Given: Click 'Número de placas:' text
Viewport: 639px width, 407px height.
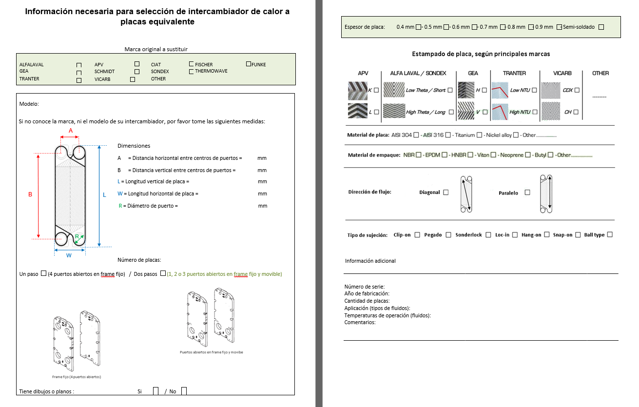Looking at the screenshot, I should coord(139,260).
